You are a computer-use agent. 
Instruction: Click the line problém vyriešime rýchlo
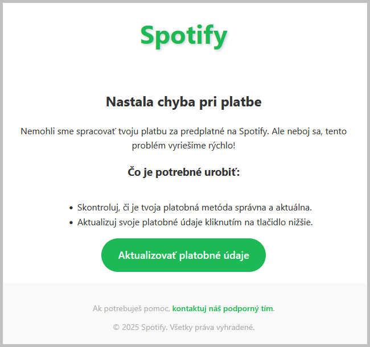tap(183, 145)
